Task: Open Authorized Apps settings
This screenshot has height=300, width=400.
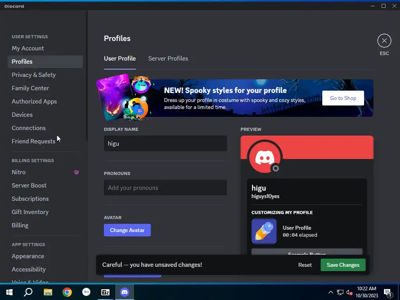Action: pyautogui.click(x=45, y=101)
